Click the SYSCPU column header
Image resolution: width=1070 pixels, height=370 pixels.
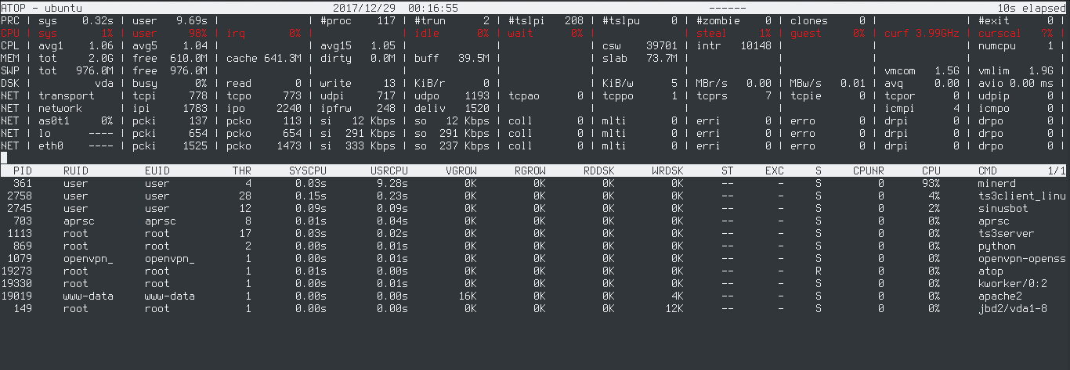(x=307, y=171)
